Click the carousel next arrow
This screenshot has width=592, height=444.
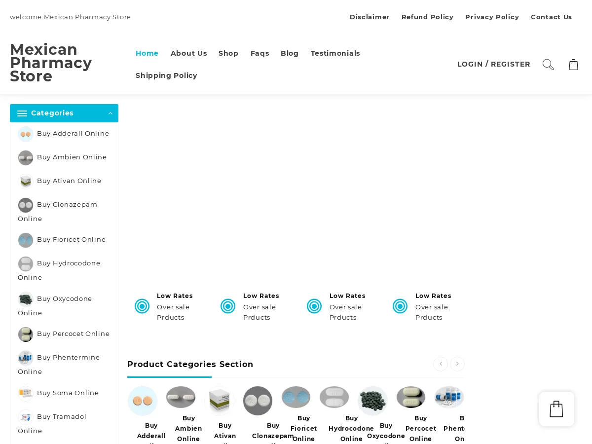point(457,364)
